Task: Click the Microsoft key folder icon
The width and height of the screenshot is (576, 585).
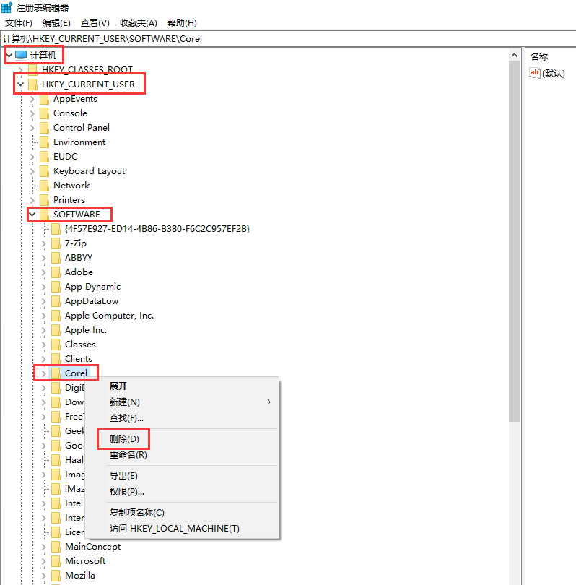Action: (56, 561)
